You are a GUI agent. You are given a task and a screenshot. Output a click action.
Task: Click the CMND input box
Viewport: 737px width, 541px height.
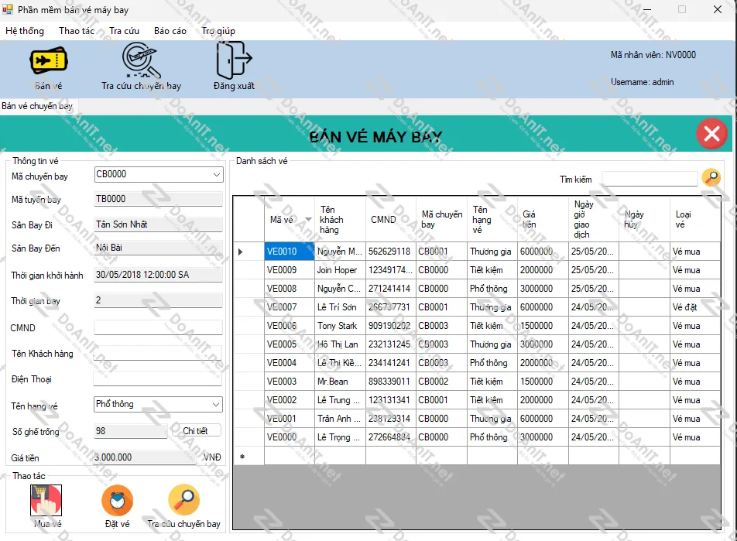coord(157,327)
